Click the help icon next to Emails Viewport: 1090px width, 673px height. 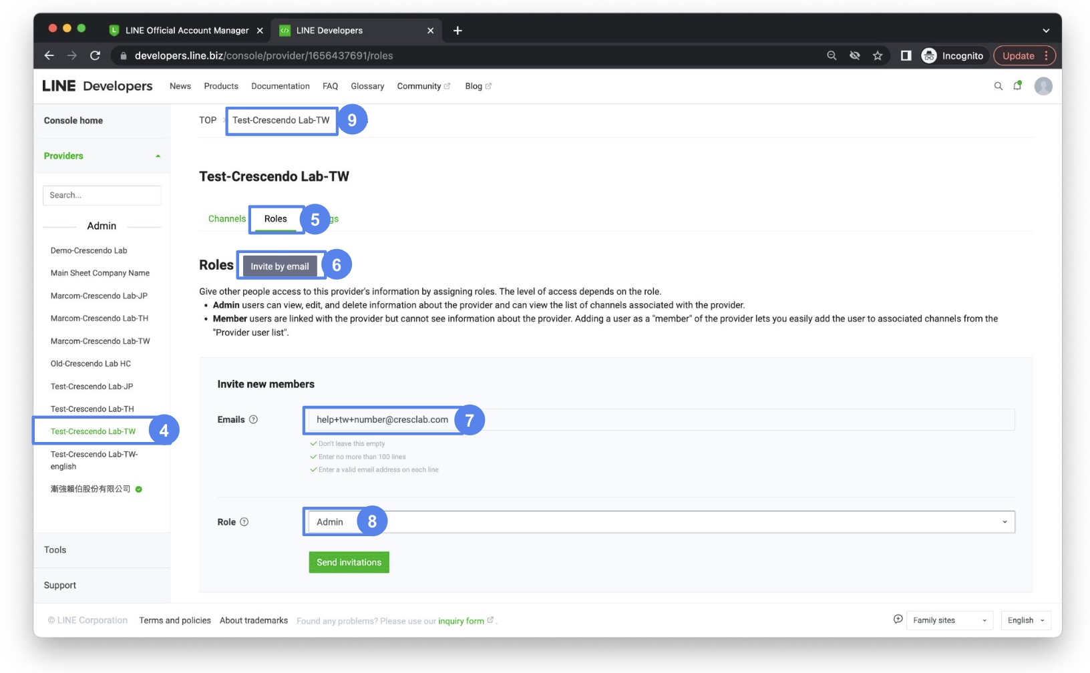point(253,419)
